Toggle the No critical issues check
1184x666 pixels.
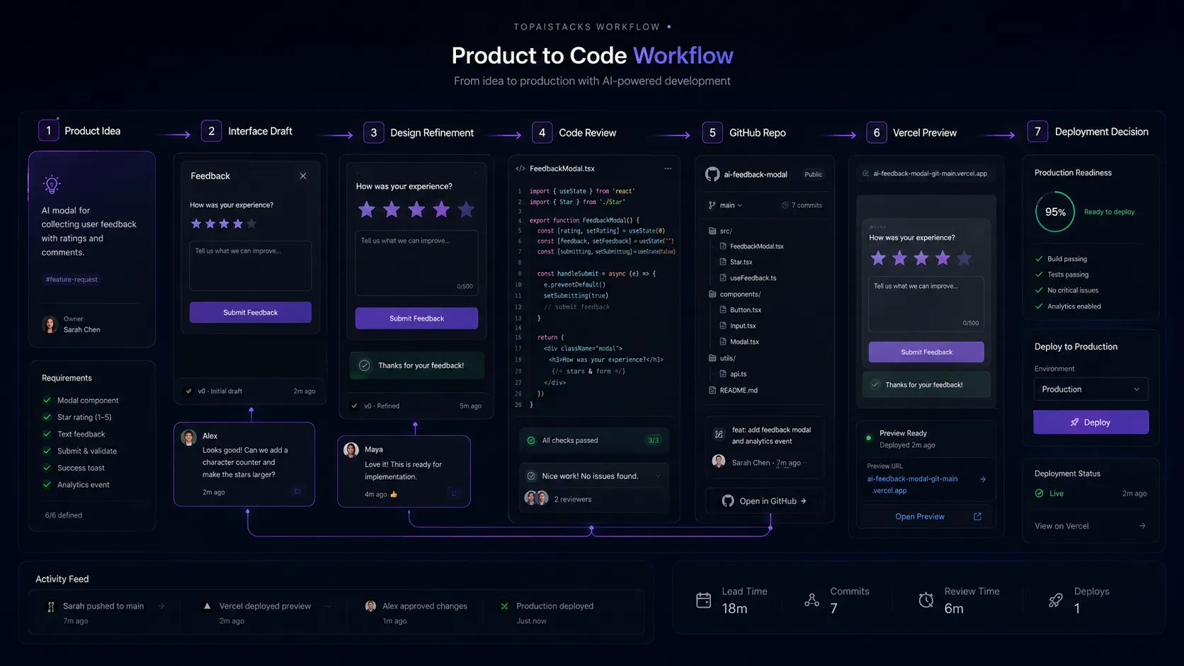[x=1039, y=290]
